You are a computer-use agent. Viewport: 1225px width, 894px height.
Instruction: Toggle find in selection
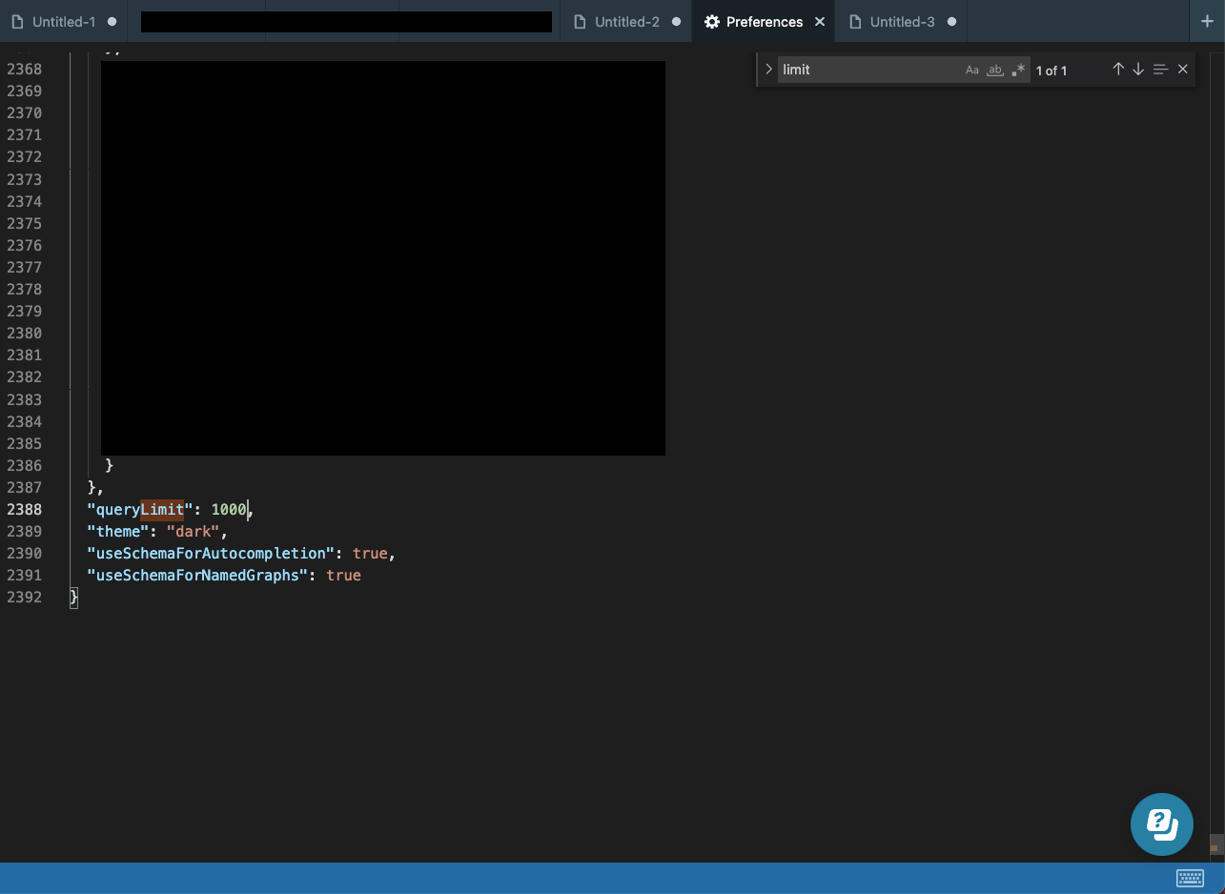(1160, 69)
